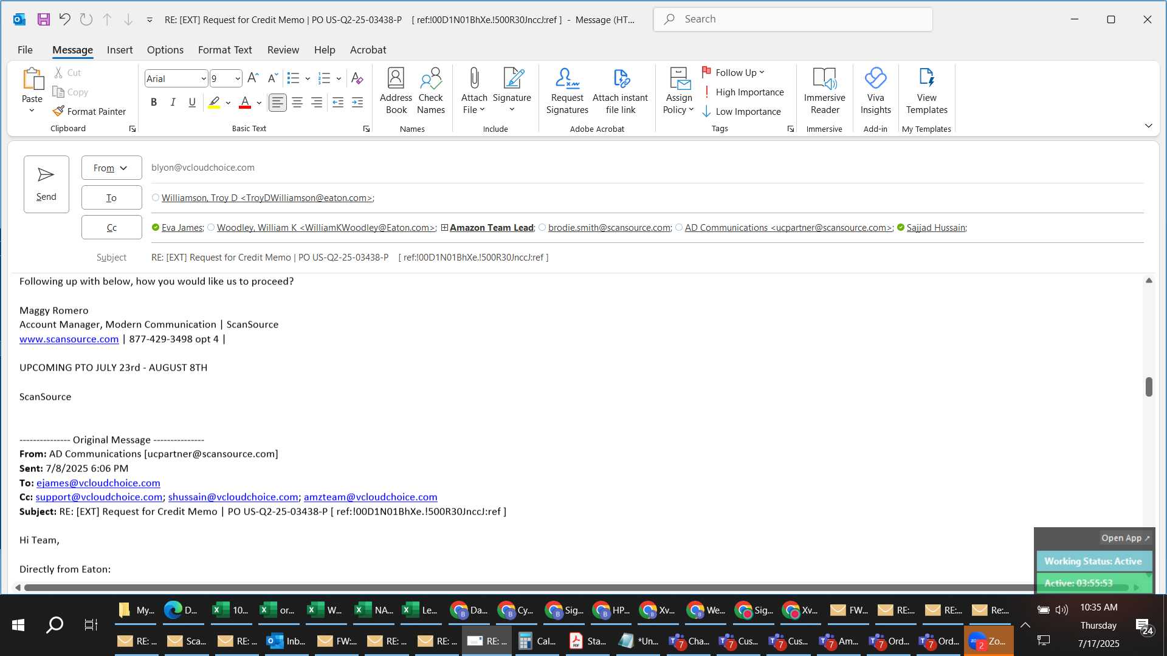Send the email
This screenshot has height=656, width=1167.
pos(46,184)
